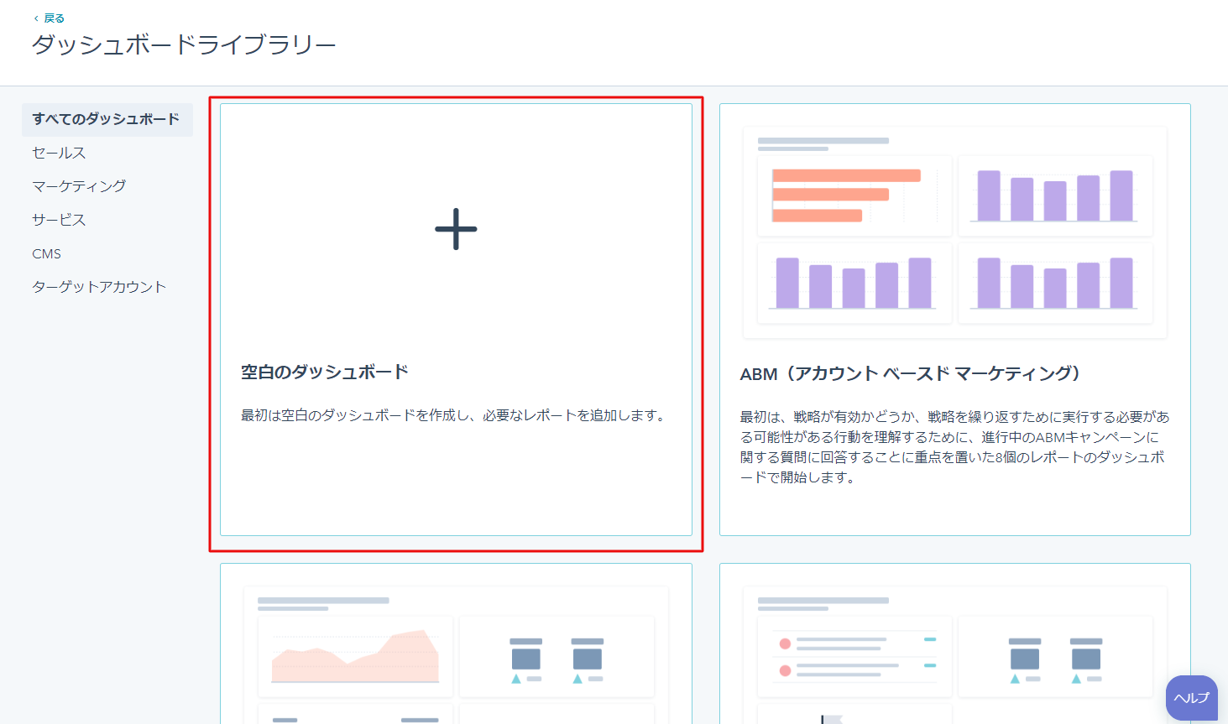The width and height of the screenshot is (1228, 724).
Task: Click the ABM template title
Action: click(x=910, y=373)
